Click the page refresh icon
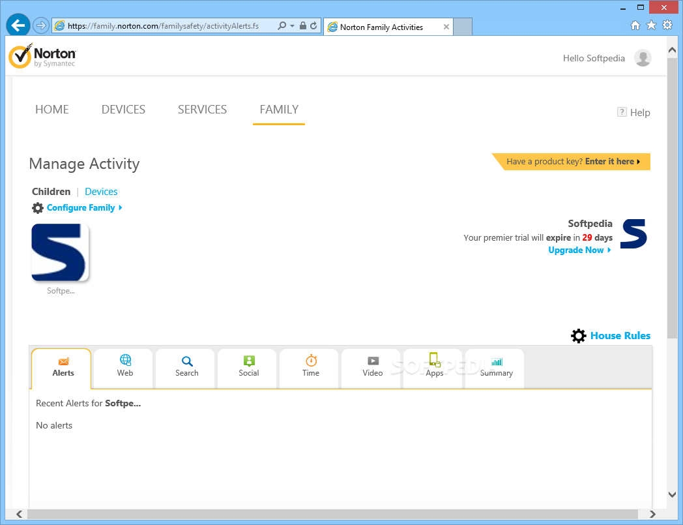Image resolution: width=683 pixels, height=525 pixels. 313,25
